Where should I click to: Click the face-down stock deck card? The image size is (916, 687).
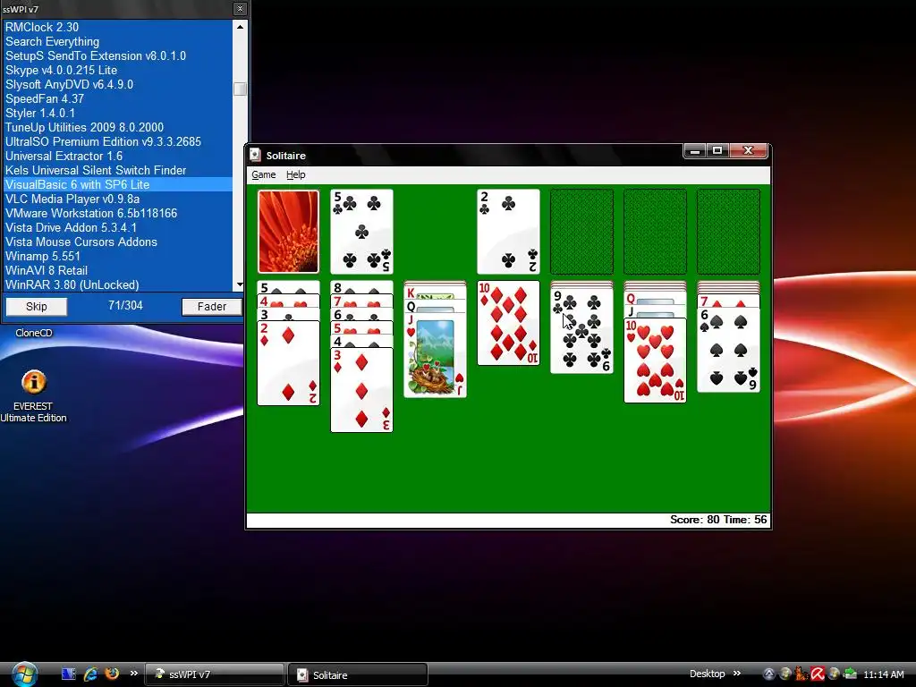point(289,232)
